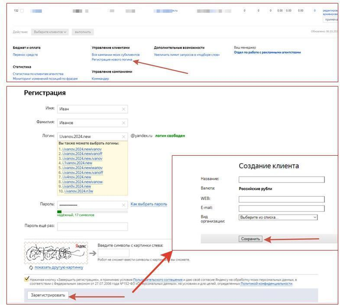The image size is (343, 308).
Task: Click the Пароль input field
Action: [93, 205]
